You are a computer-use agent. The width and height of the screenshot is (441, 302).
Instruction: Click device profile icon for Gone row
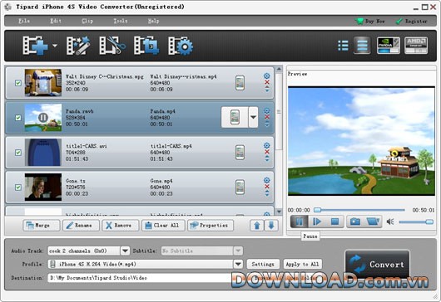(x=240, y=188)
